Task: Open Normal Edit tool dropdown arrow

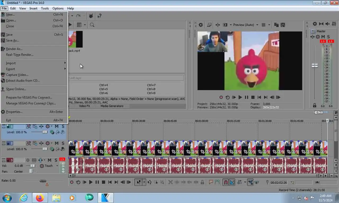Action: (144, 182)
